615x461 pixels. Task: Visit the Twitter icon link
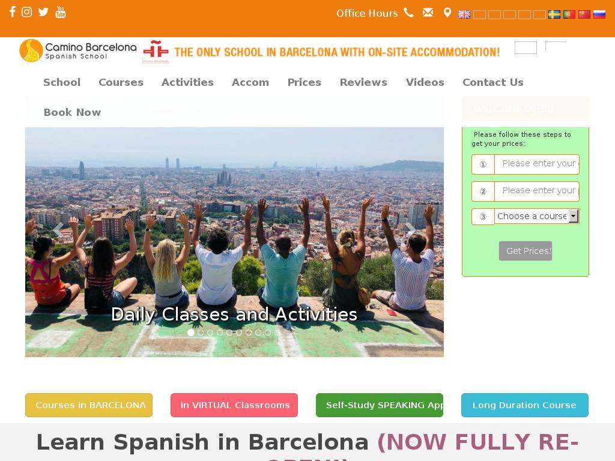(x=43, y=12)
